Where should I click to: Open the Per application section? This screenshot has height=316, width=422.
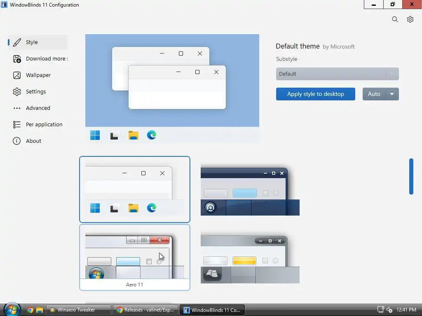click(38, 124)
